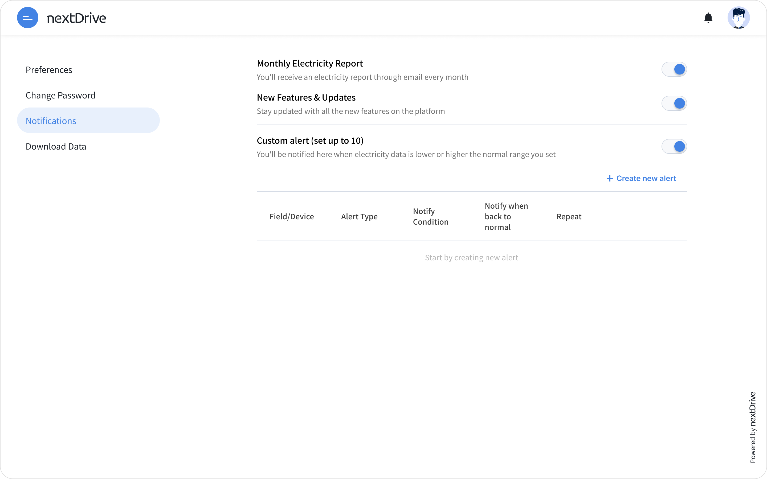Select the Notifications sidebar item
This screenshot has height=479, width=767.
(x=51, y=121)
